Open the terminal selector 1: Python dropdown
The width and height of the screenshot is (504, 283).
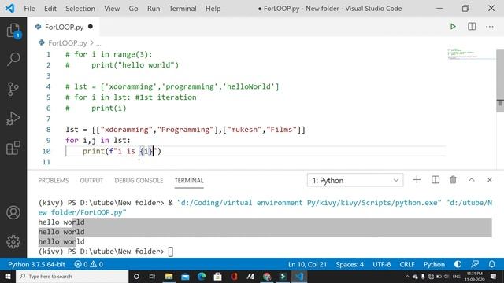click(355, 180)
